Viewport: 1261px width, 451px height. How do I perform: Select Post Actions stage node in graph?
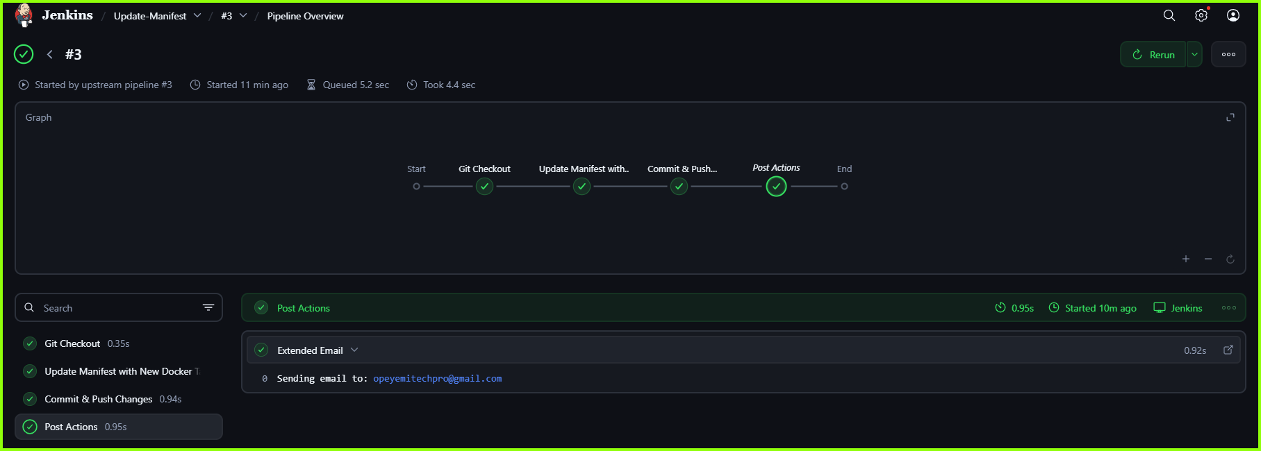pos(776,186)
